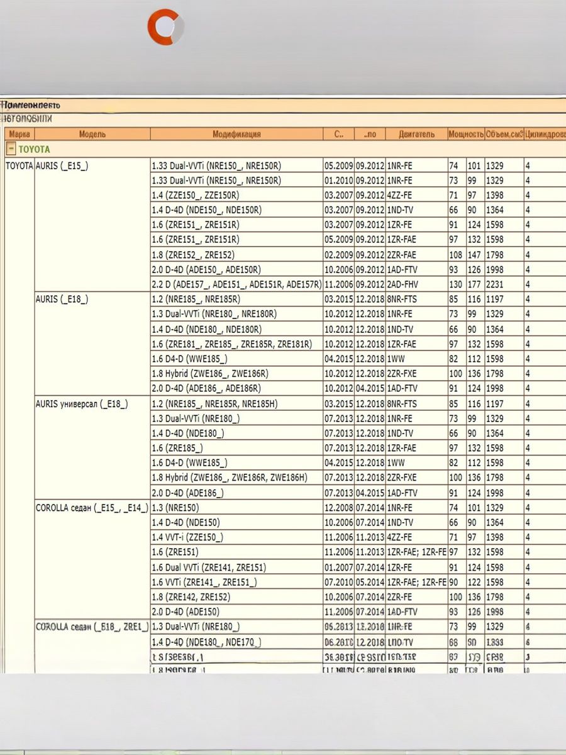This screenshot has height=755, width=566.
Task: Sort by the Модель column header
Action: click(92, 134)
